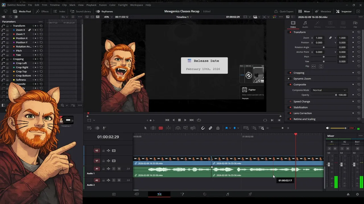Disable the Cropping section toggle
Screen dimensions: 364x204
pos(290,73)
